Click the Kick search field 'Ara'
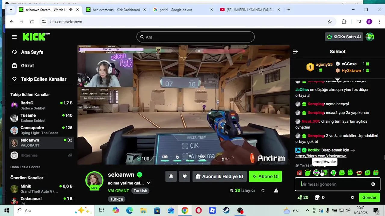 (x=196, y=37)
